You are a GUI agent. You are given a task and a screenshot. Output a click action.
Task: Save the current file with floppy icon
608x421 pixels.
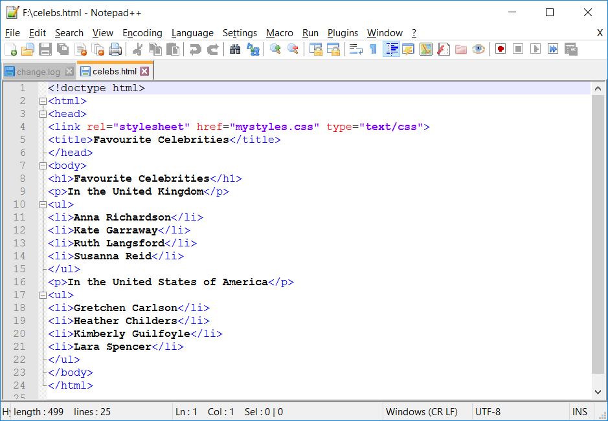45,50
